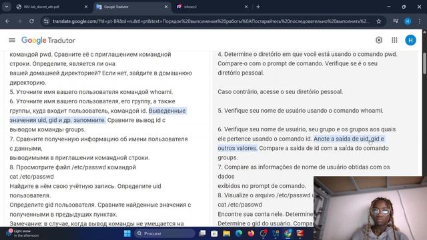Launch Firefox from the taskbar

251,233
